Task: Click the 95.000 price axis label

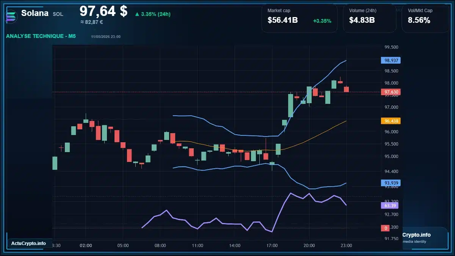Action: pyautogui.click(x=391, y=156)
